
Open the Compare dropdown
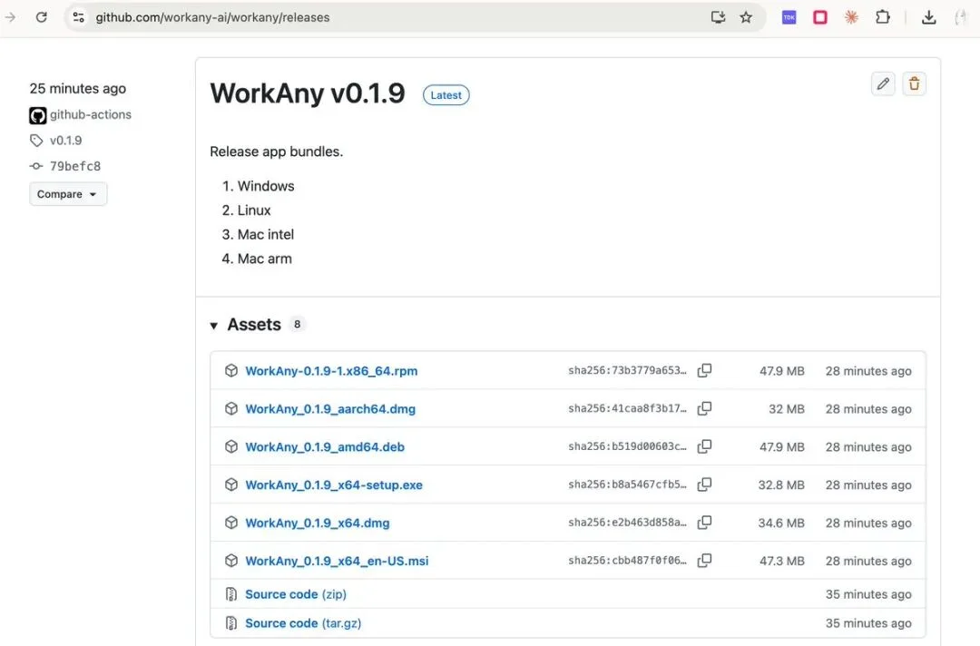(68, 194)
